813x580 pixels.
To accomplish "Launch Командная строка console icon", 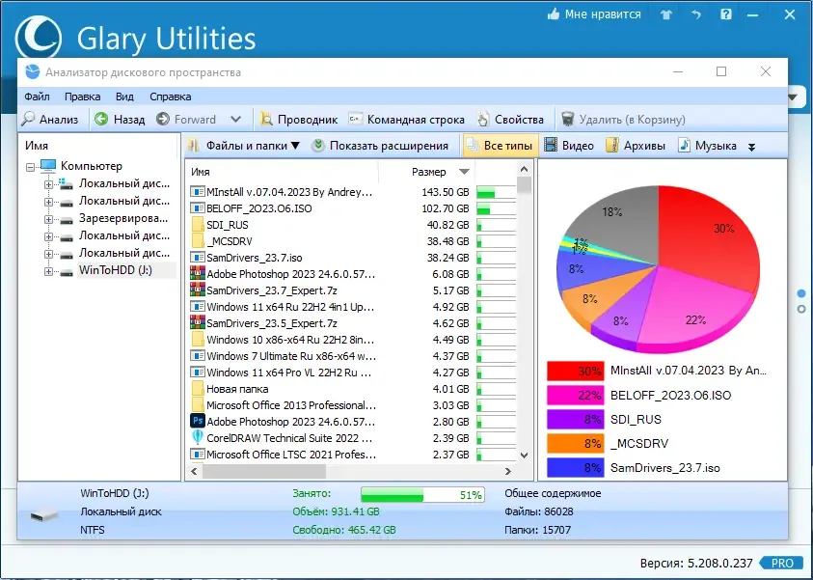I will pyautogui.click(x=355, y=120).
